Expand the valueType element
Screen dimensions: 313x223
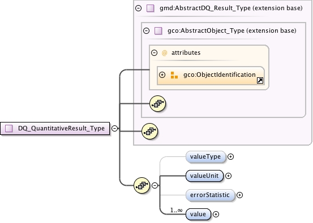230,157
